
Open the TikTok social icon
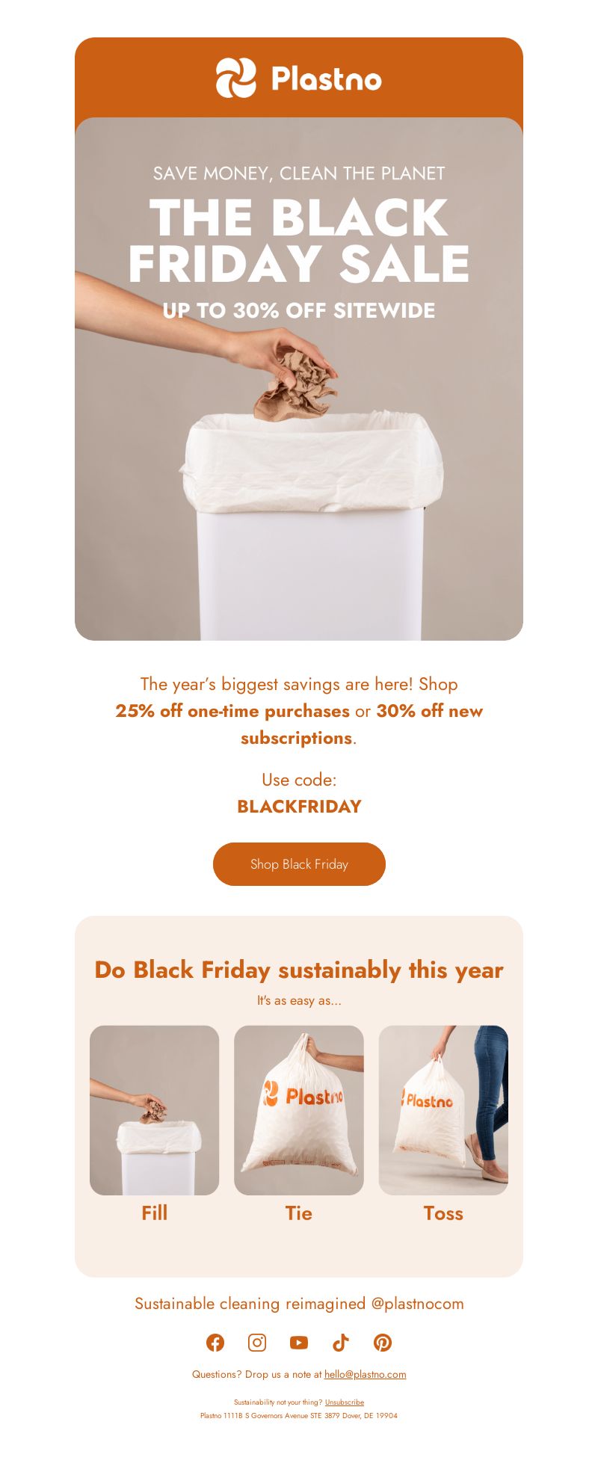tap(341, 1343)
